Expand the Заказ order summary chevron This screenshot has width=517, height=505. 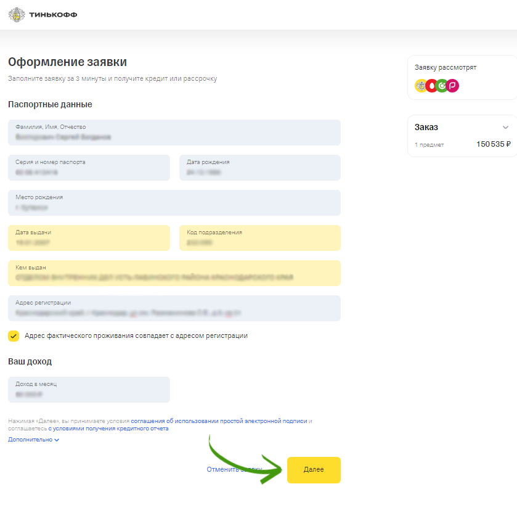coord(506,128)
